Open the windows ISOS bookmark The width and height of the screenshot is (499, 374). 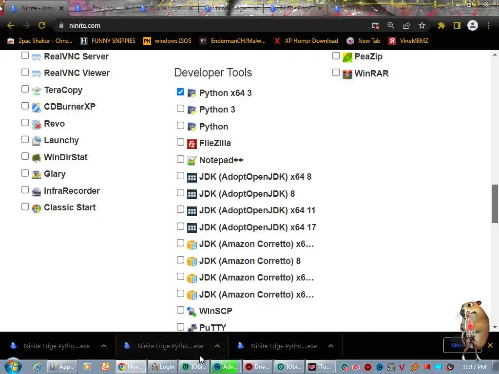(x=168, y=41)
